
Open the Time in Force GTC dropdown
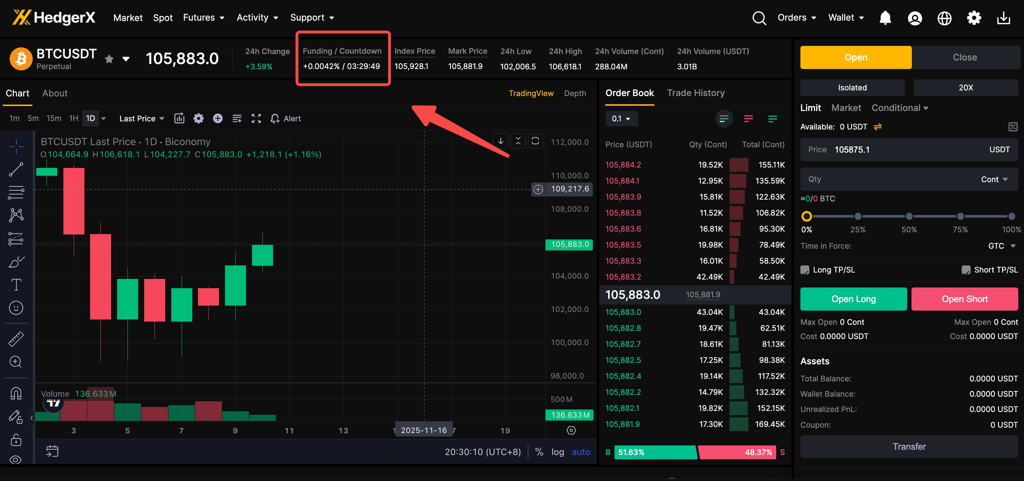1001,246
